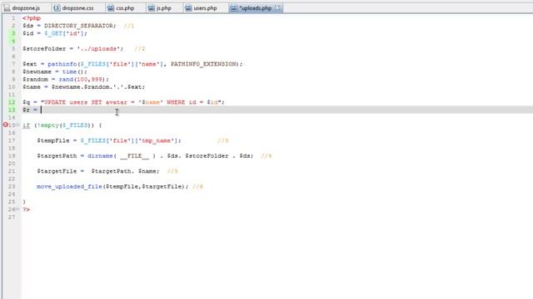Click the users.php file icon

tap(188, 7)
